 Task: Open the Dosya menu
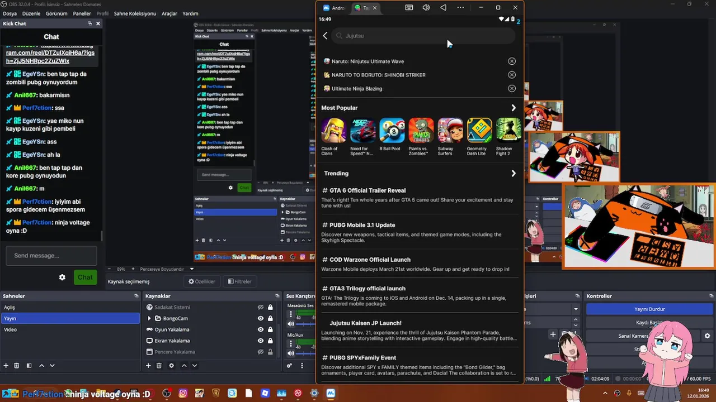tap(10, 13)
